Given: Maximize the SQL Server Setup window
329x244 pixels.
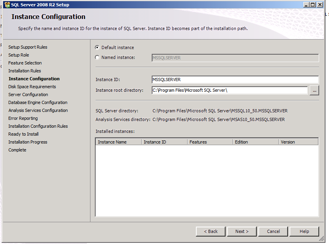Looking at the screenshot, I should (x=313, y=5).
